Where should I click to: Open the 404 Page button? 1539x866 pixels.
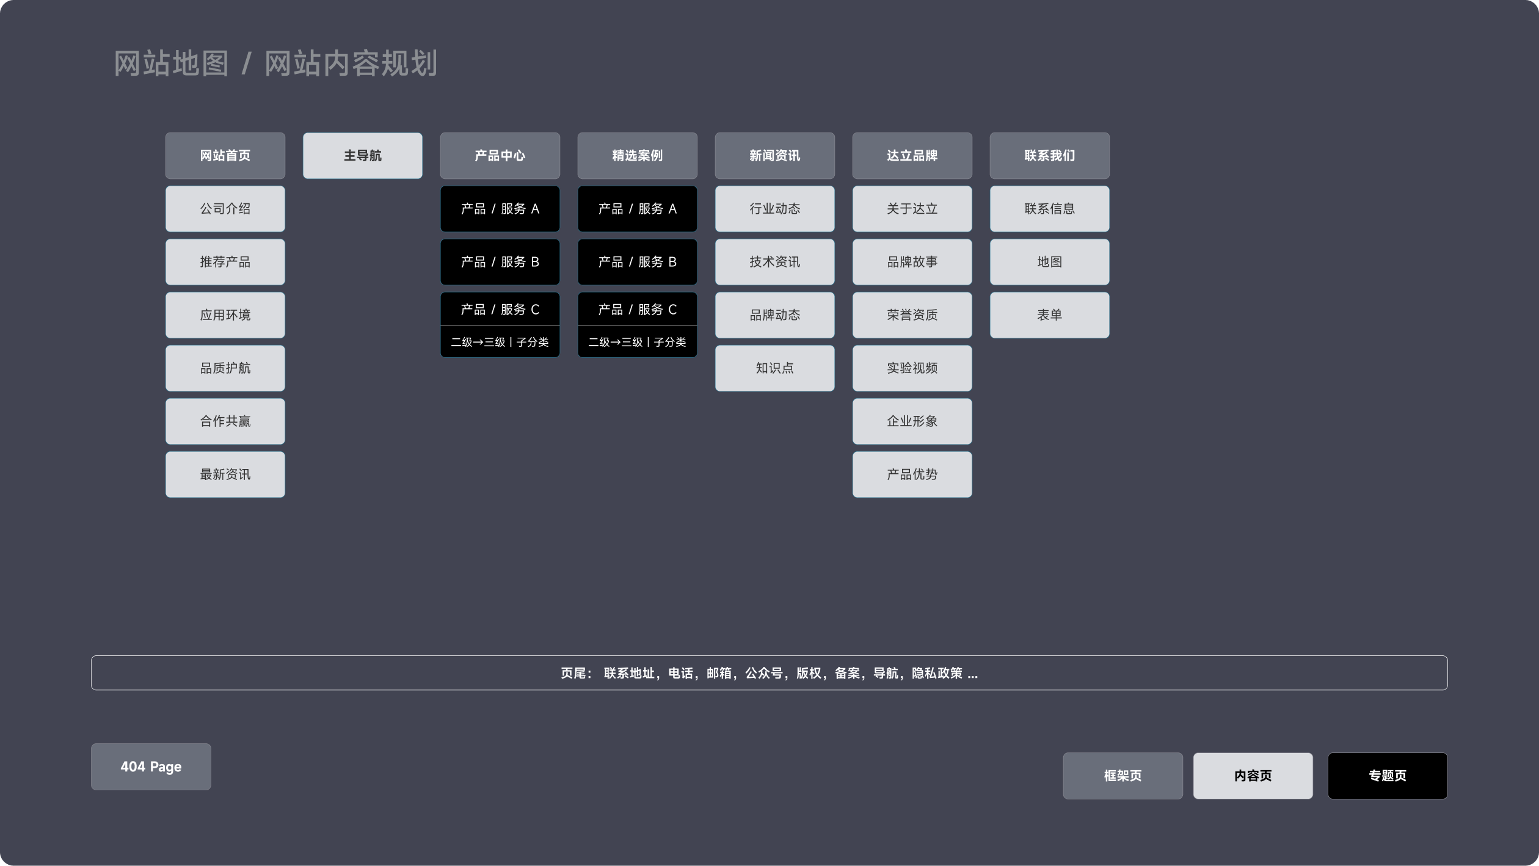[151, 766]
